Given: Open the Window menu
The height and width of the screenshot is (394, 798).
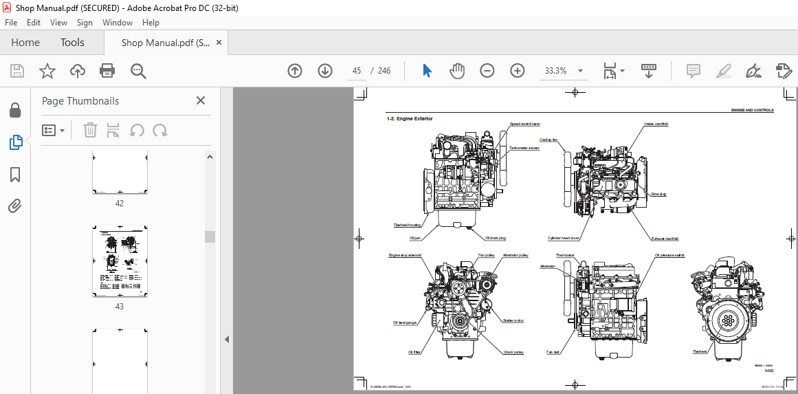Looking at the screenshot, I should pos(117,23).
